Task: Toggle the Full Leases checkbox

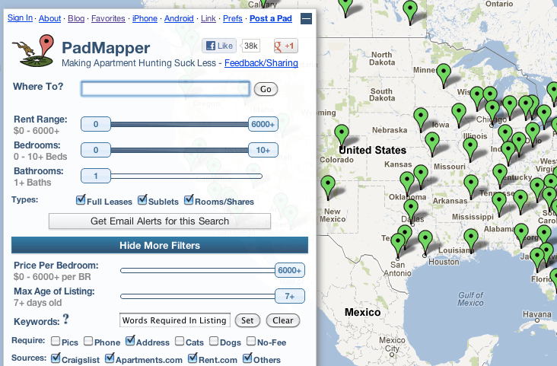Action: 81,199
